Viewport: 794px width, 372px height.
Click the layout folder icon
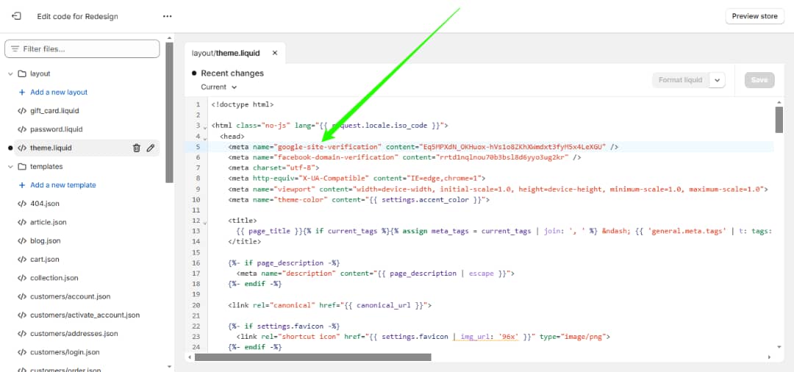point(22,74)
